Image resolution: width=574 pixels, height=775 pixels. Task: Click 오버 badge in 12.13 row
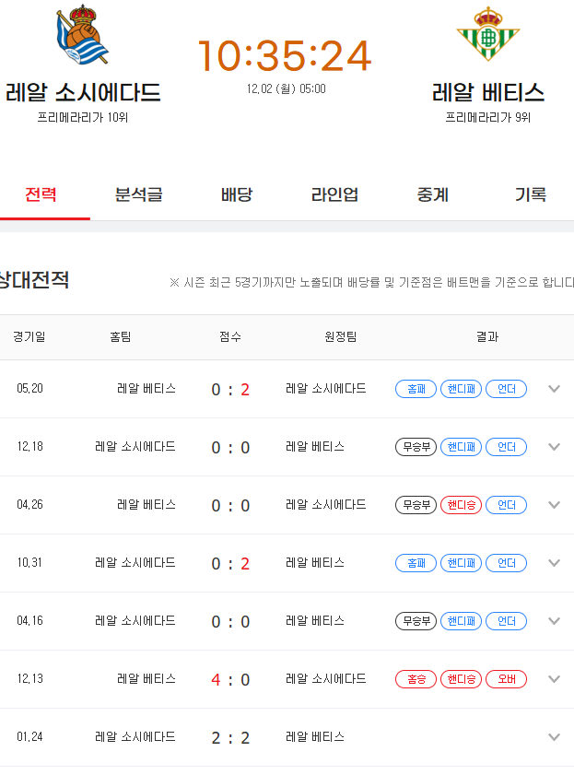[x=507, y=679]
